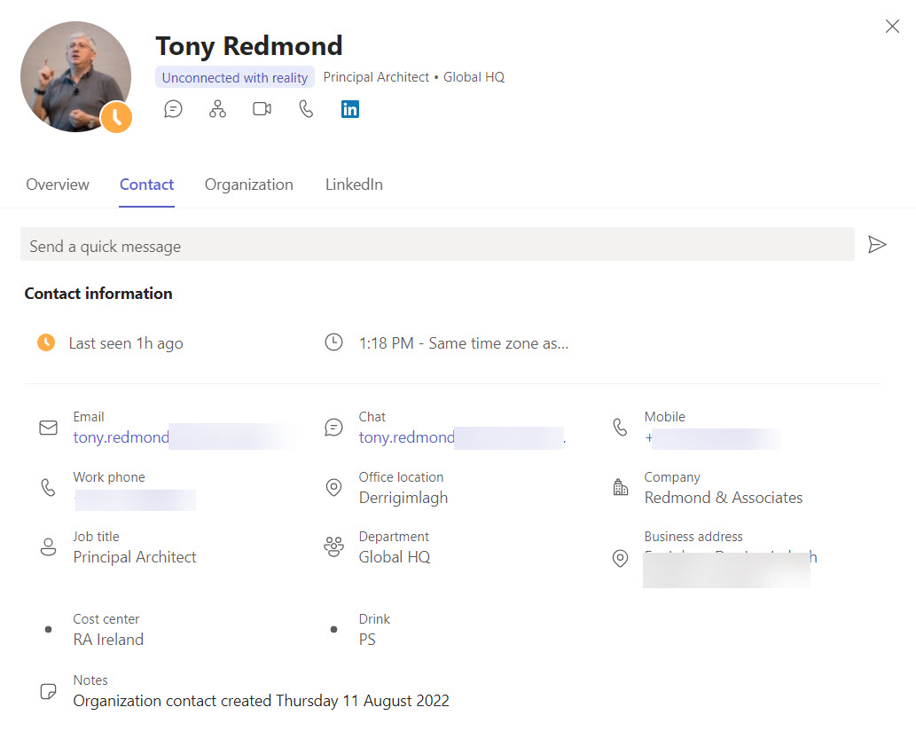
Task: Click the mobile phone number link
Action: pyautogui.click(x=709, y=438)
